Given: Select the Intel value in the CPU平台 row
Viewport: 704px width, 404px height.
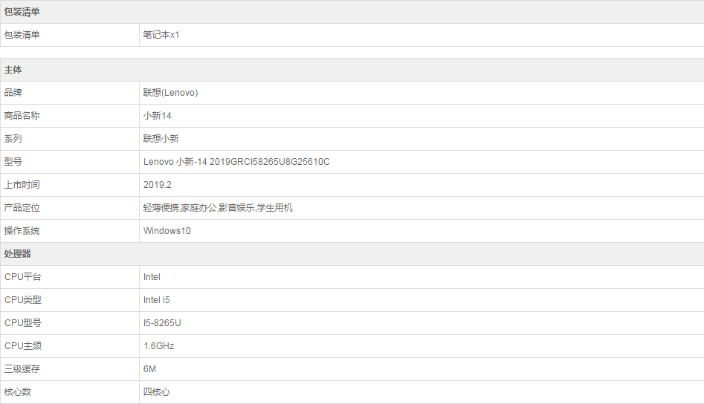Looking at the screenshot, I should (x=152, y=277).
